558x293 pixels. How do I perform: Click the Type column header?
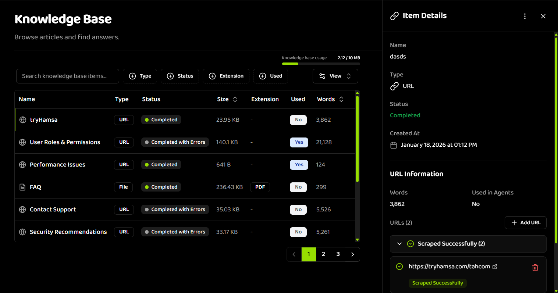tap(122, 99)
